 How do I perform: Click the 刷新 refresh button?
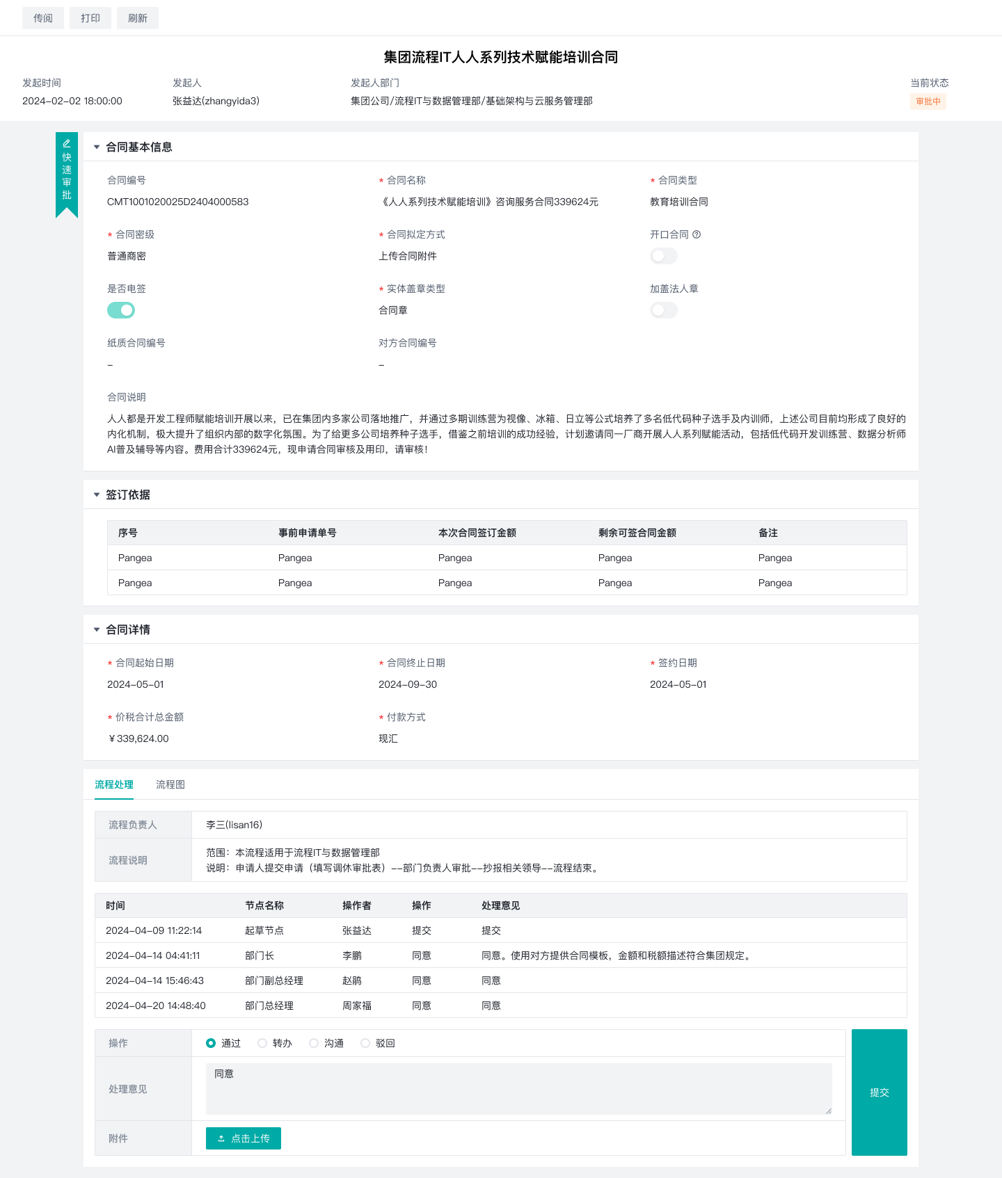(x=138, y=18)
